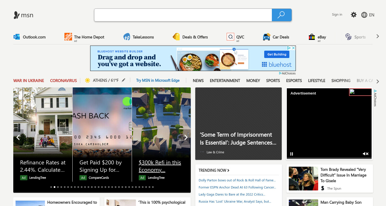Click the MSN butterfly logo
The image size is (386, 206).
17,15
